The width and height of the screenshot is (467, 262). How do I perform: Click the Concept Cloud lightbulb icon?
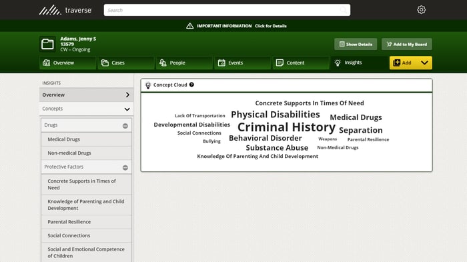[148, 85]
